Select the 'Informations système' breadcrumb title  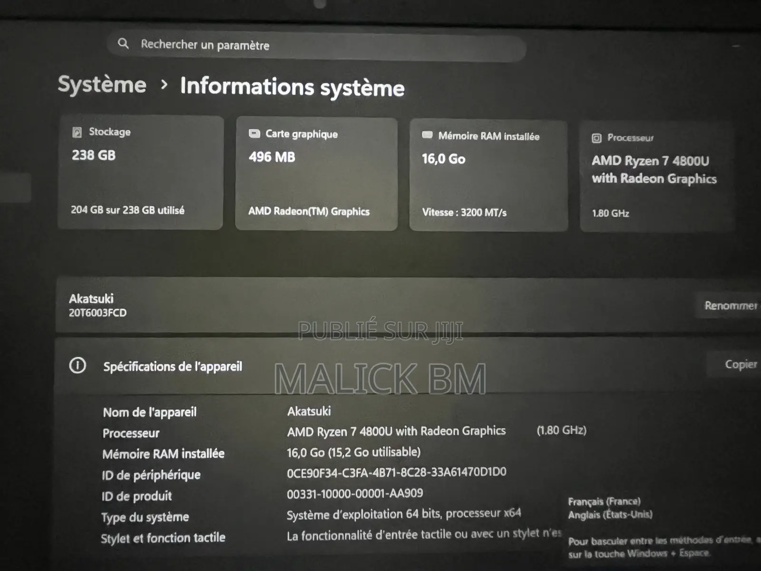(x=293, y=88)
